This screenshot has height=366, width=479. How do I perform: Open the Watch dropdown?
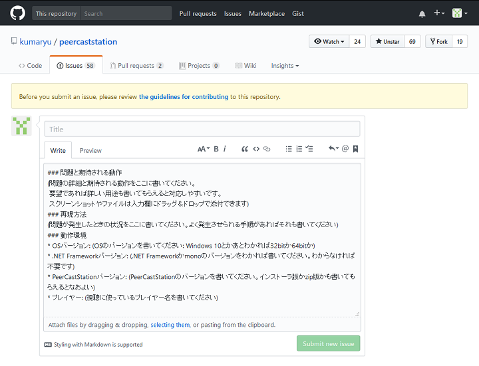pos(329,41)
